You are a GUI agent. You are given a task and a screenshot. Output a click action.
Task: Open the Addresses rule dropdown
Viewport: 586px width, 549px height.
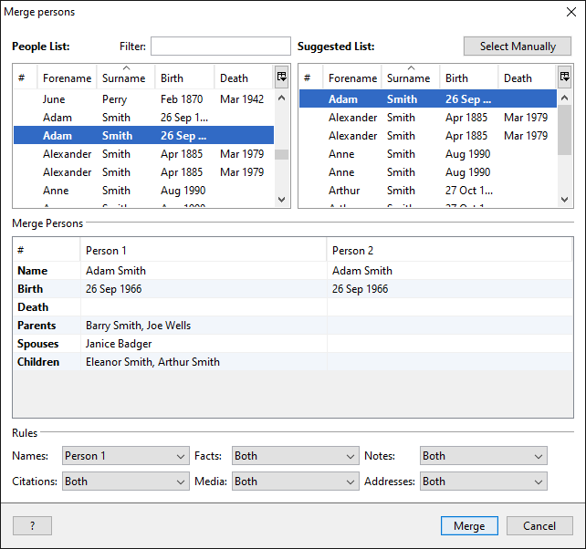483,481
